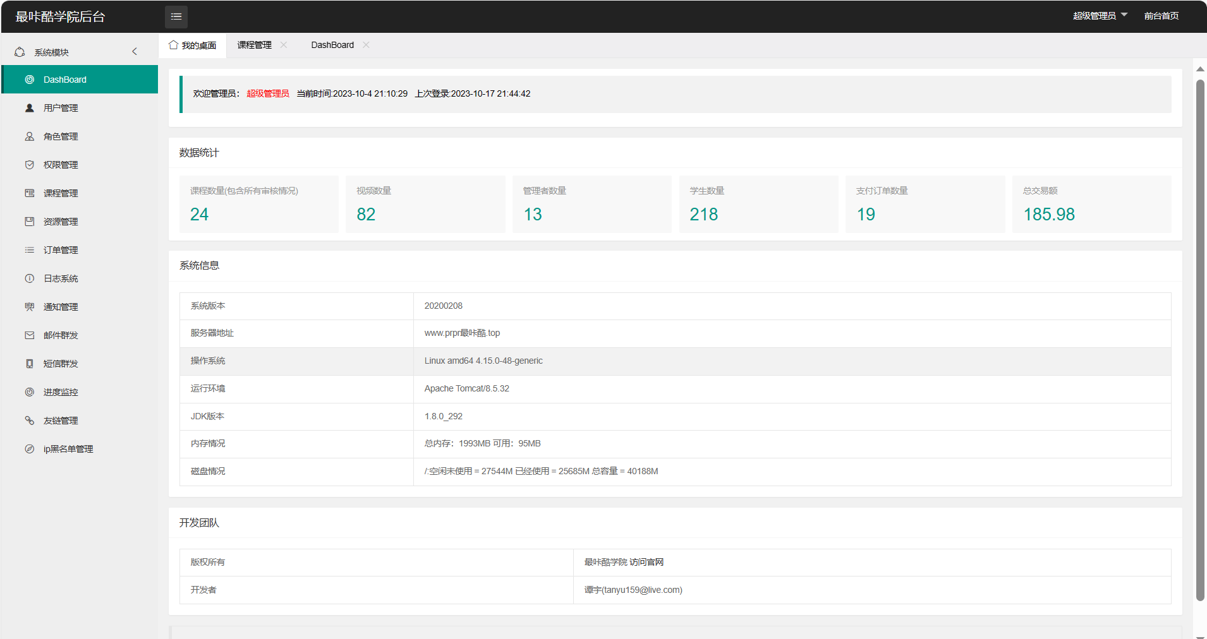The width and height of the screenshot is (1207, 639).
Task: Open 日志系统 menu item
Action: (x=80, y=278)
